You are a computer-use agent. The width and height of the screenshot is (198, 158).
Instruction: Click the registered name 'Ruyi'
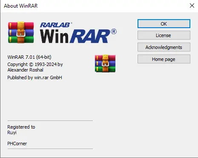tap(12, 132)
